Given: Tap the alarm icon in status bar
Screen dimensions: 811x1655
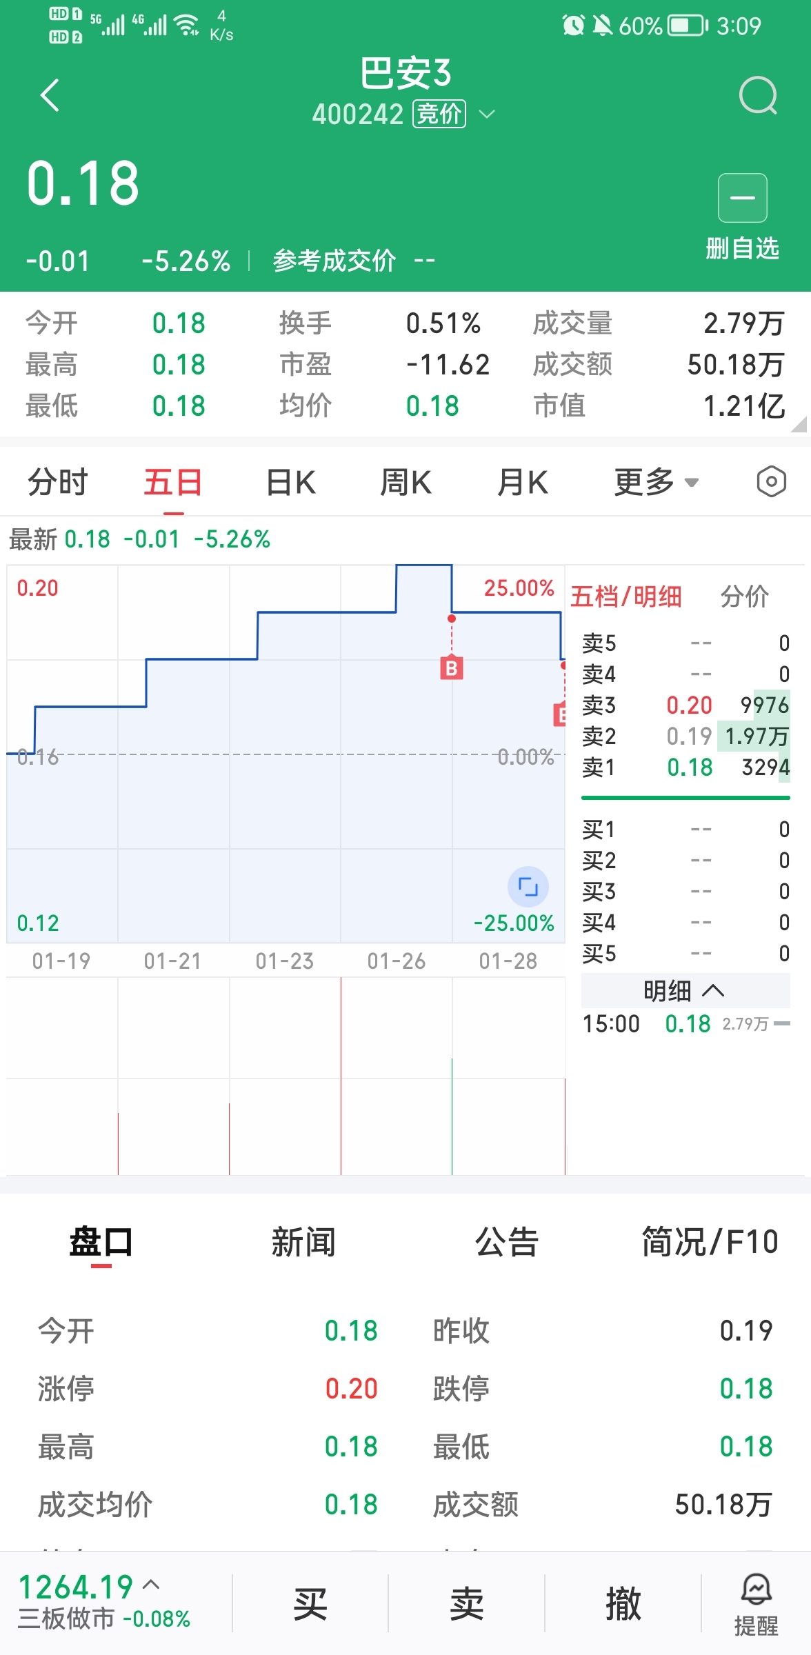Looking at the screenshot, I should (x=573, y=26).
